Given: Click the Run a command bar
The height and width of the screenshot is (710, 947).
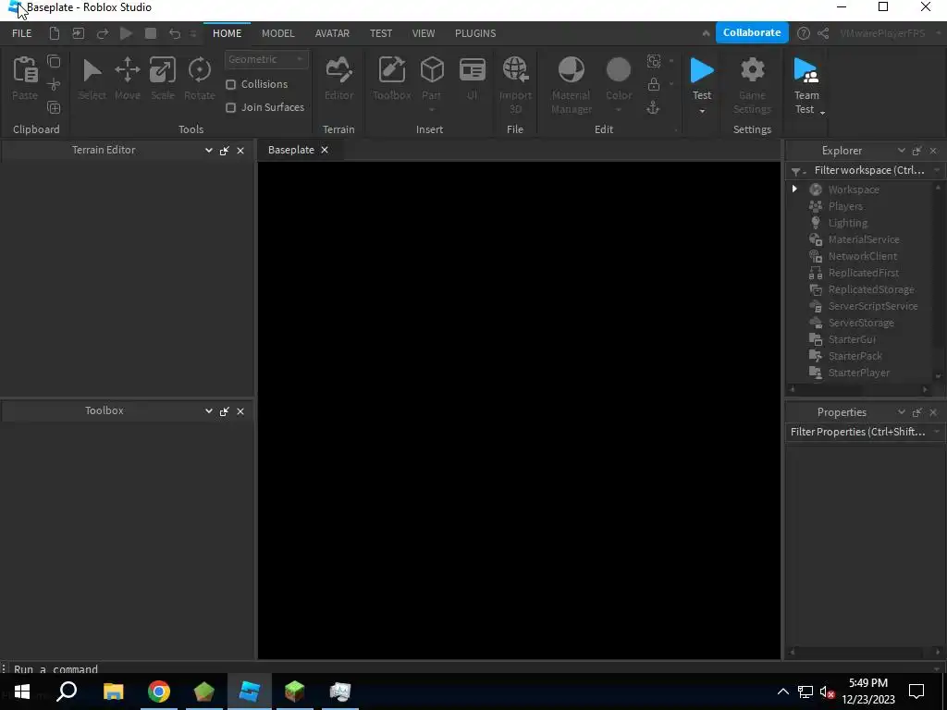Looking at the screenshot, I should pos(471,669).
